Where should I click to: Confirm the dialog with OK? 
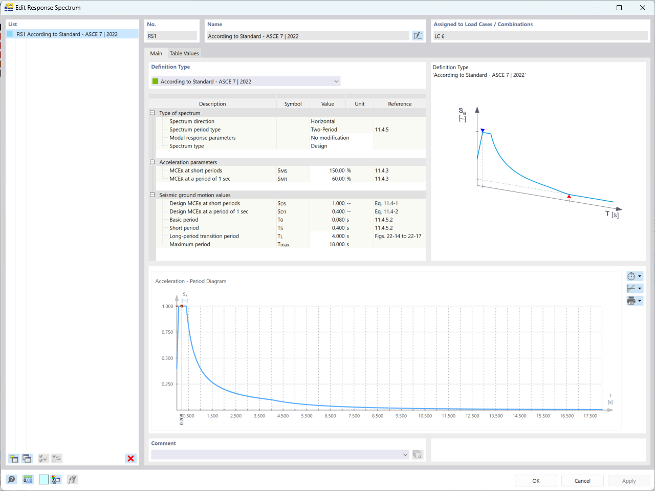(536, 481)
